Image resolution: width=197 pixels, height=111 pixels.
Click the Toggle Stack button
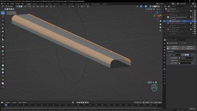189,49
